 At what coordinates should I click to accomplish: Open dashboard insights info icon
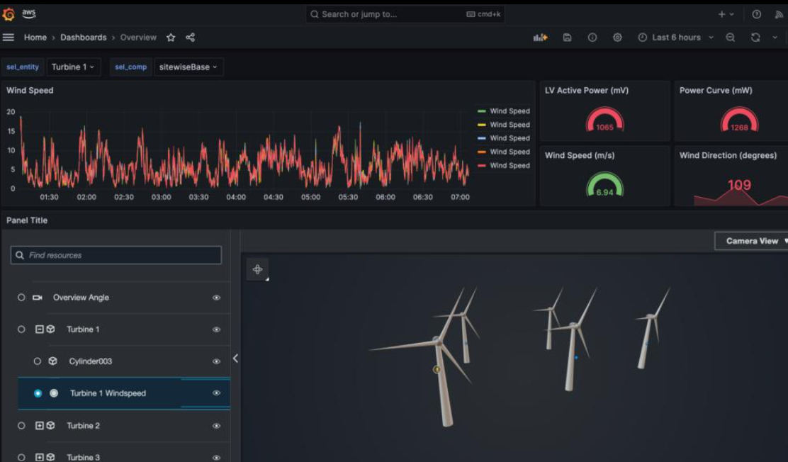pos(592,38)
